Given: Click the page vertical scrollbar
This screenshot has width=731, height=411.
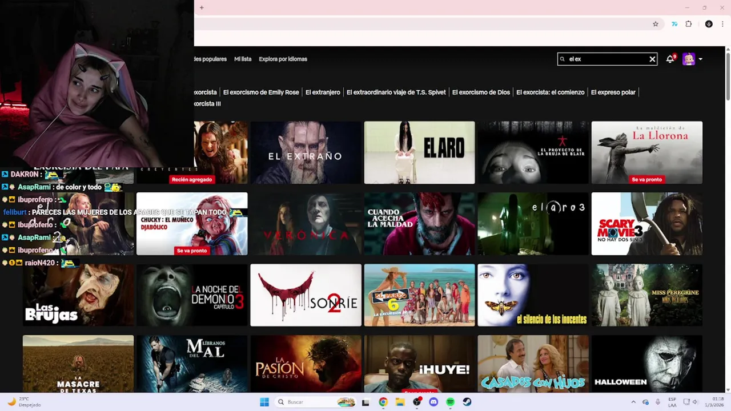Looking at the screenshot, I should click(728, 76).
